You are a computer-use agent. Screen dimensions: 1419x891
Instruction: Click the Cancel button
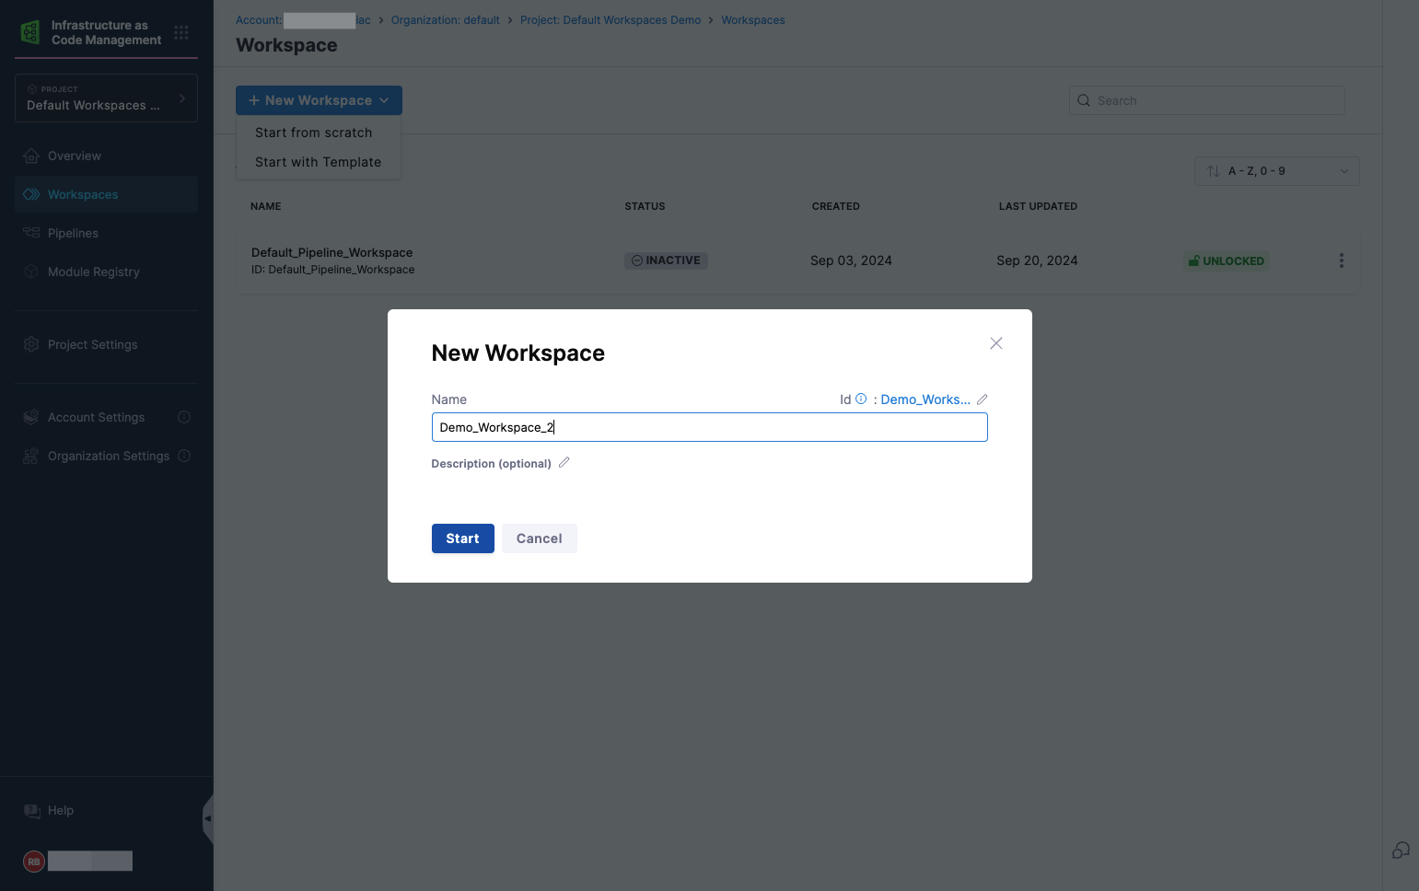[x=540, y=538]
